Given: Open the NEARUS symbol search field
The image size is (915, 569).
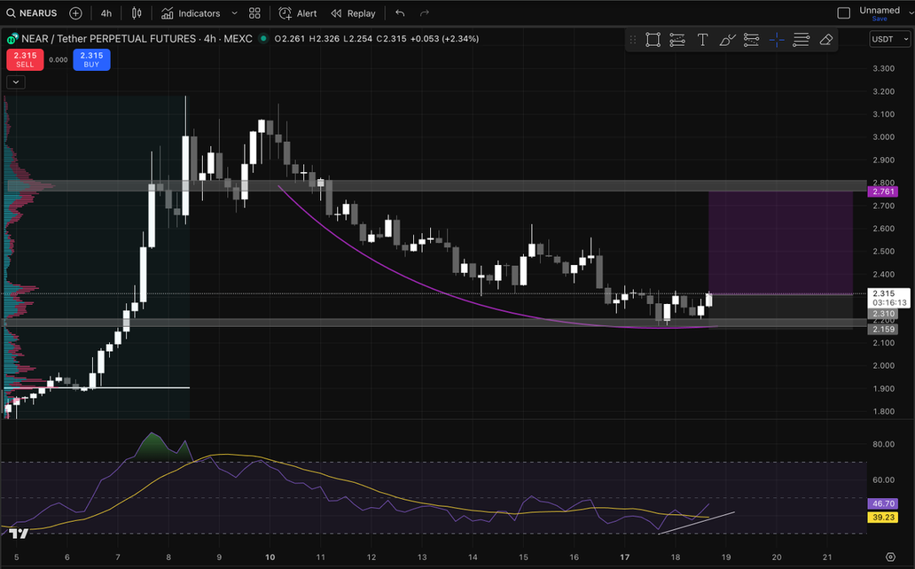Looking at the screenshot, I should 32,13.
